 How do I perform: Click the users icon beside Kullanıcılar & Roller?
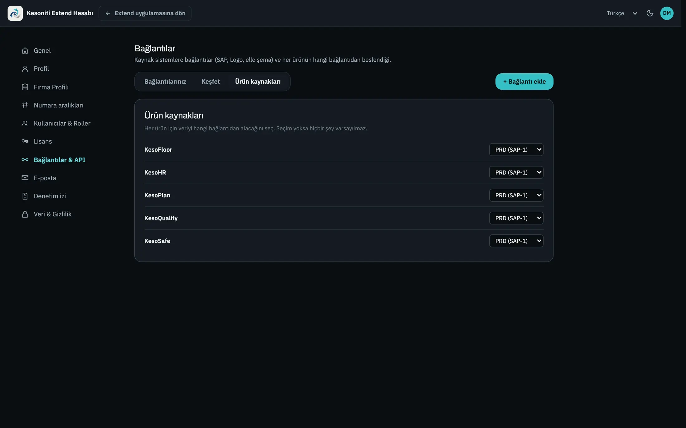[x=25, y=123]
